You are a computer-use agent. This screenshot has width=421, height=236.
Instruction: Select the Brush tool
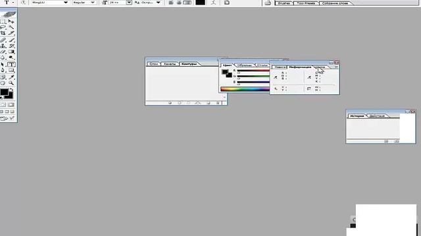pos(11,40)
